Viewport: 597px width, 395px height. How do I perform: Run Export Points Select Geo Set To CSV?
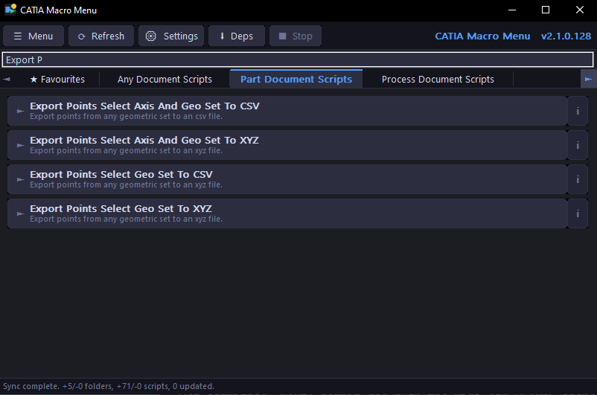(287, 179)
